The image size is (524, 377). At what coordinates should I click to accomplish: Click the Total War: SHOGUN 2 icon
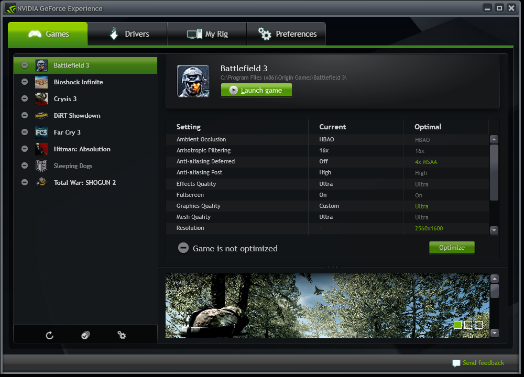pyautogui.click(x=41, y=183)
